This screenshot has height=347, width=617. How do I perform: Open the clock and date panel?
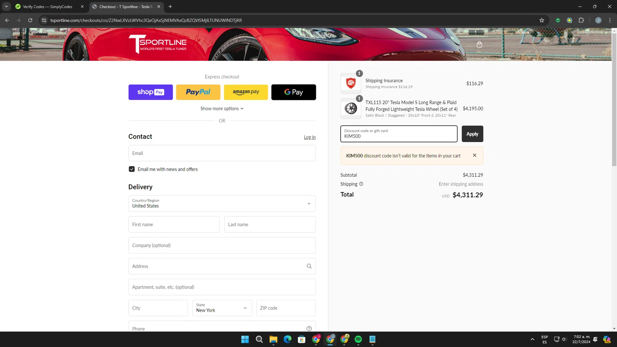581,339
